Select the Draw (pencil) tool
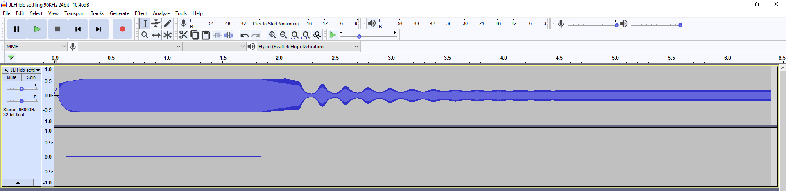The image size is (786, 191). pos(168,24)
